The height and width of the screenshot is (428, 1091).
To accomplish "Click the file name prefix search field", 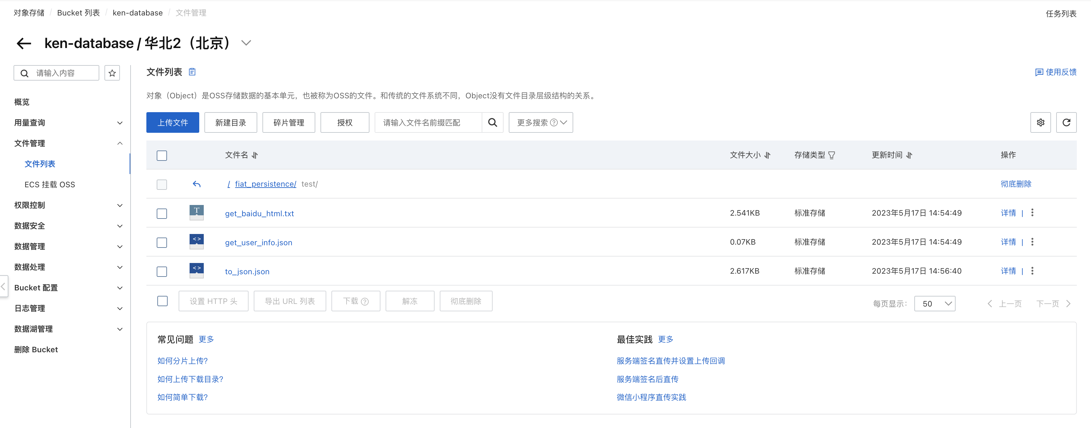I will [428, 123].
